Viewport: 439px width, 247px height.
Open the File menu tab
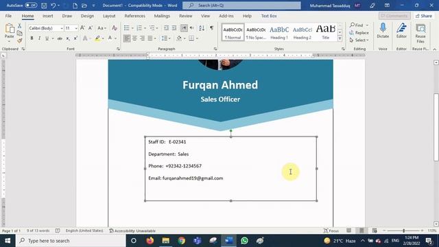[x=8, y=16]
